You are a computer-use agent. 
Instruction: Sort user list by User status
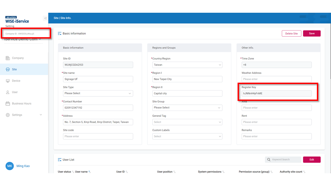pyautogui.click(x=73, y=172)
